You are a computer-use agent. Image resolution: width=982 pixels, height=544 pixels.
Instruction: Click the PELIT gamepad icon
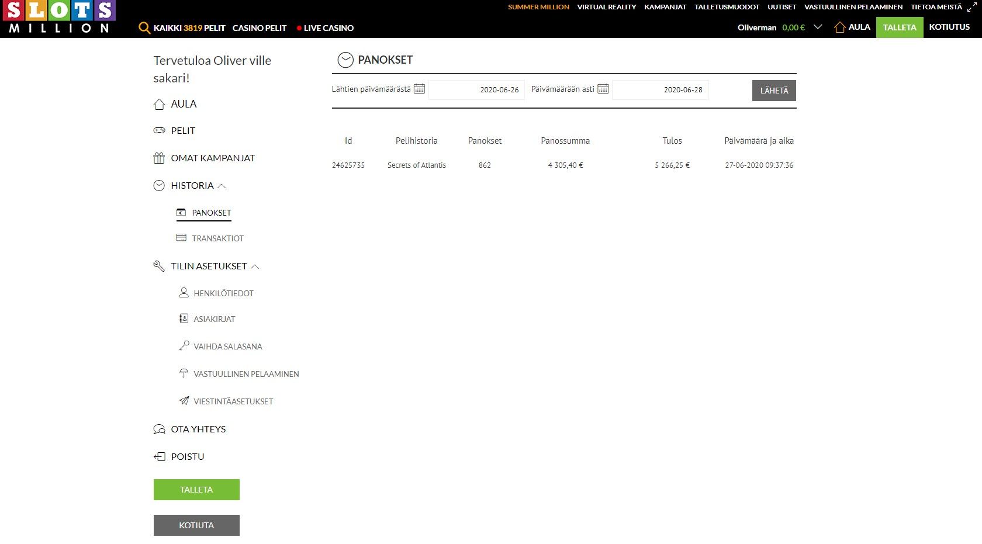point(159,130)
